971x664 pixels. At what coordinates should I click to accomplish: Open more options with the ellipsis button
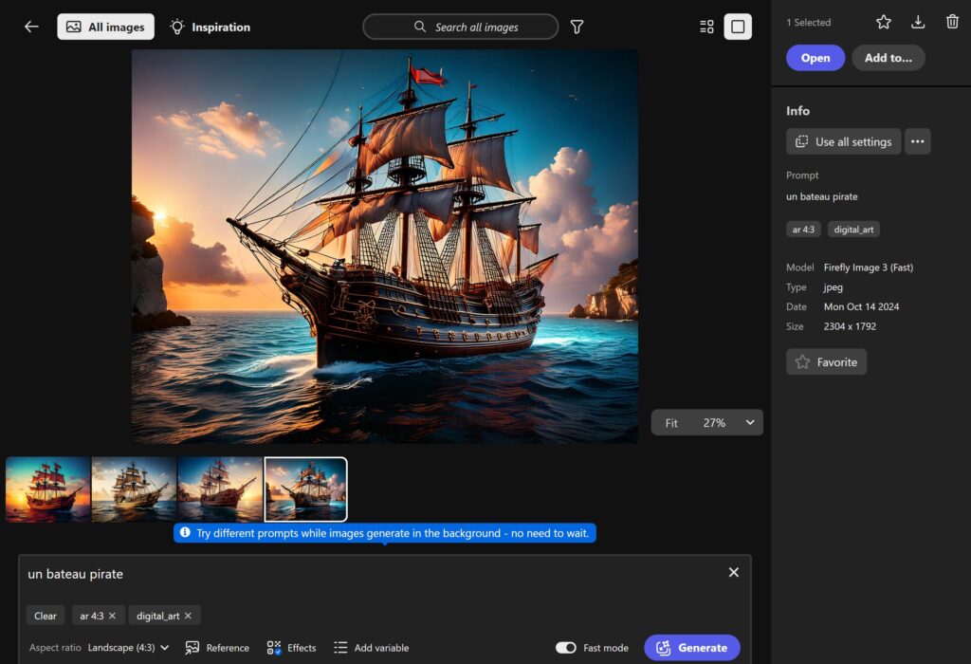917,140
